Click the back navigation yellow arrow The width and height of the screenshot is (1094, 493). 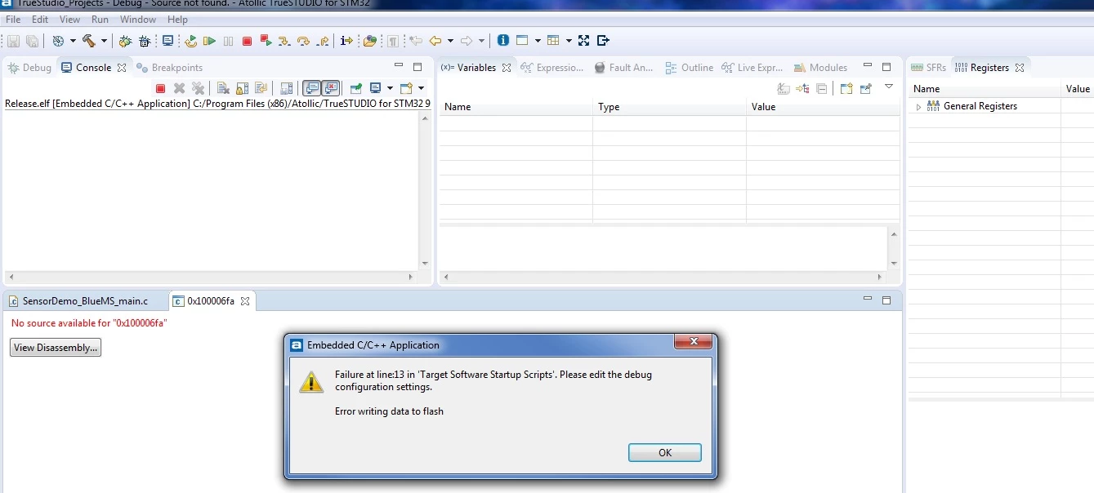(x=435, y=41)
